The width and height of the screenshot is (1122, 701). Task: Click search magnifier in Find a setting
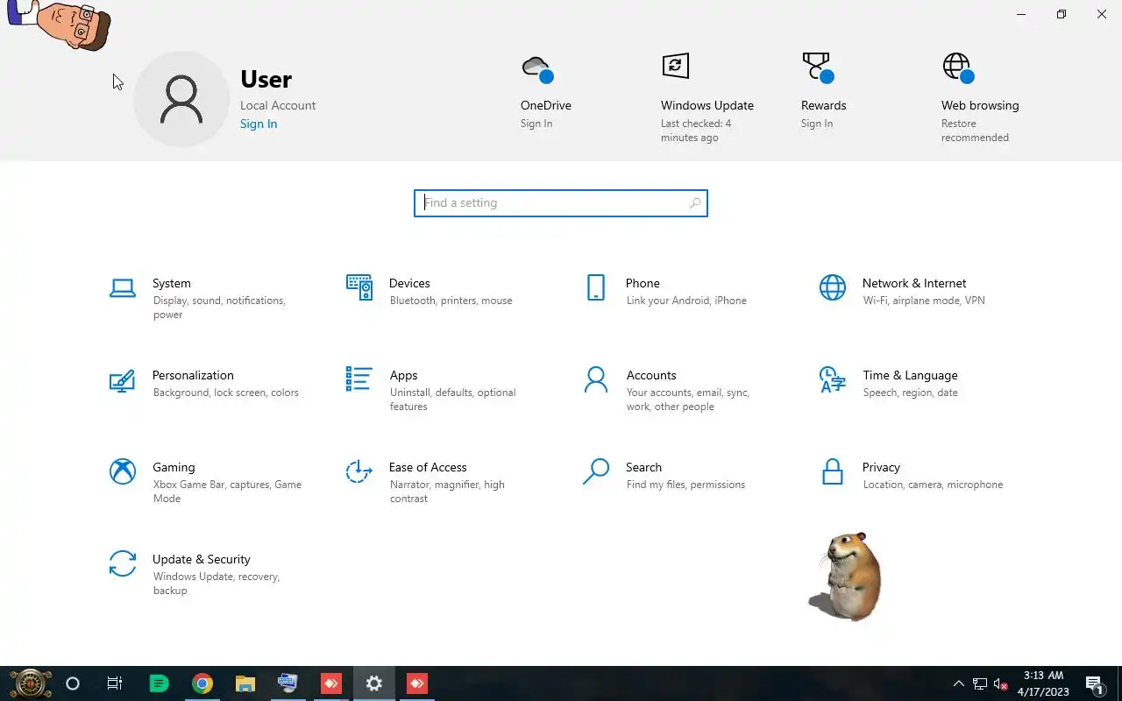pyautogui.click(x=695, y=203)
